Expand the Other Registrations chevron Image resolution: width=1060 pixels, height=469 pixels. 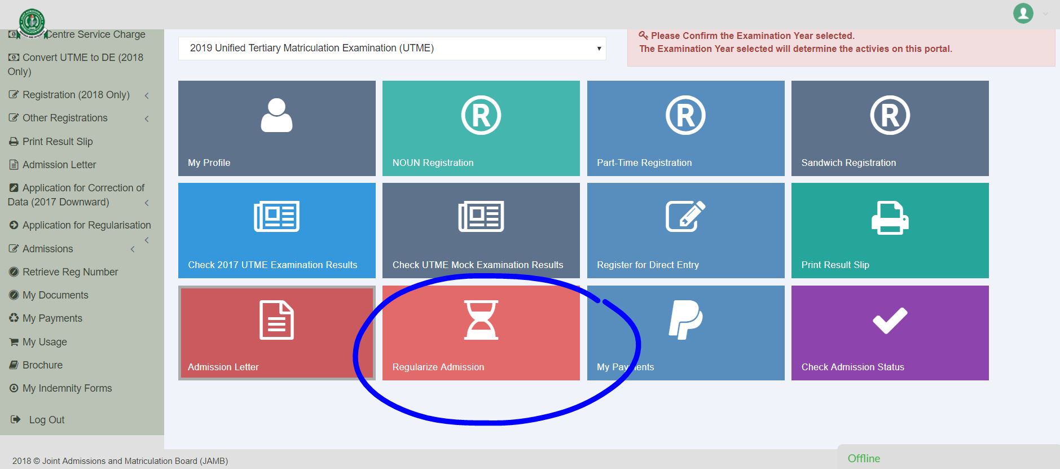pos(147,119)
